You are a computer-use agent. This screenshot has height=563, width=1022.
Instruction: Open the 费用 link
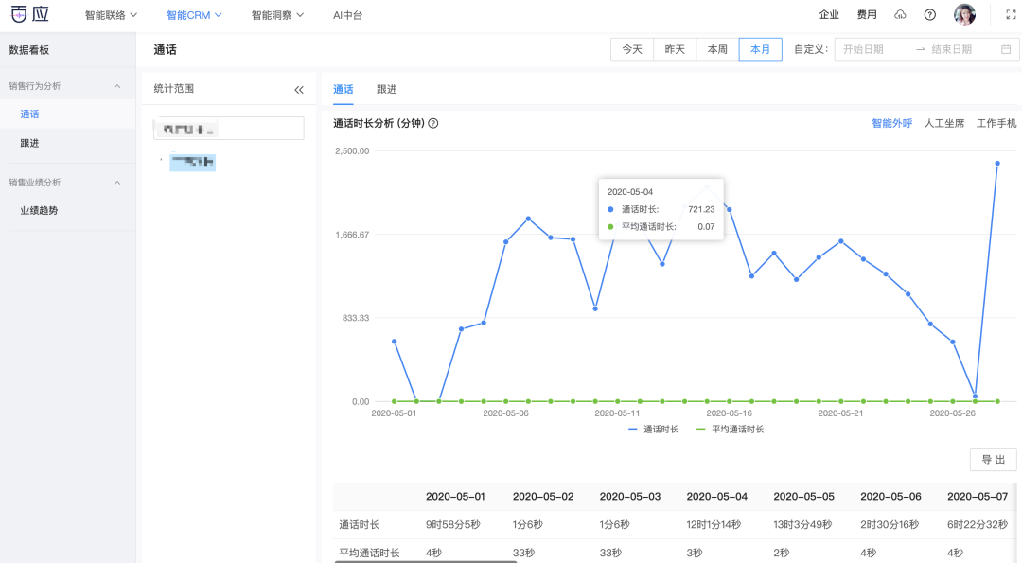pyautogui.click(x=867, y=14)
